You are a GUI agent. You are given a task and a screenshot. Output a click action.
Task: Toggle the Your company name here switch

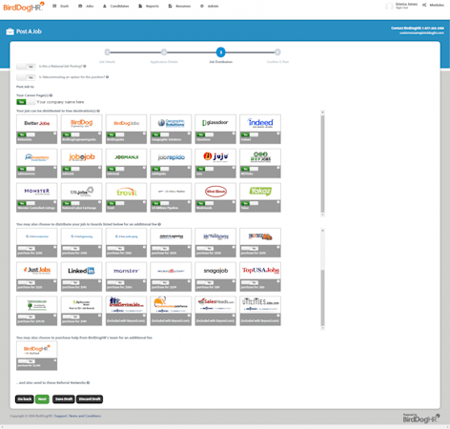tap(26, 102)
